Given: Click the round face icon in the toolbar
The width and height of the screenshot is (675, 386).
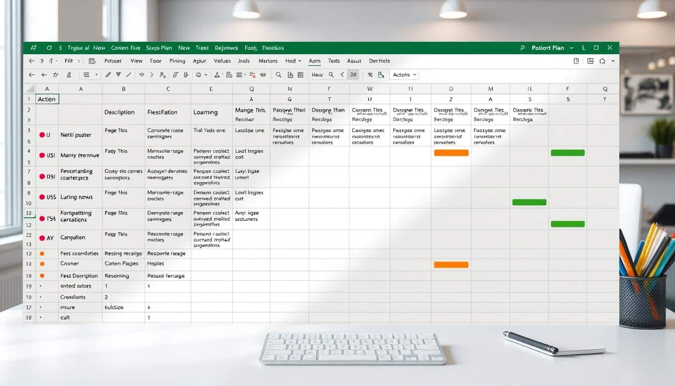Looking at the screenshot, I should point(199,74).
